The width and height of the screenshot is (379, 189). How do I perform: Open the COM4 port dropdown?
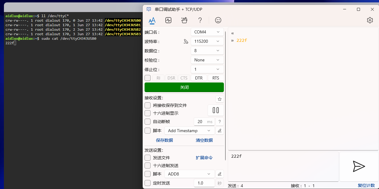[207, 32]
